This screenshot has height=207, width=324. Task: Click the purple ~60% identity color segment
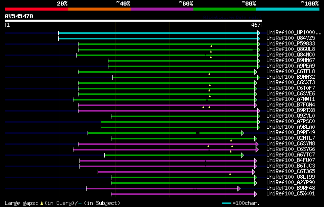[x=162, y=9]
